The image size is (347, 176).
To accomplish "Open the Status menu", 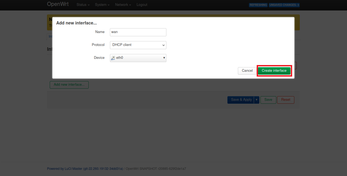I will 83,5.
